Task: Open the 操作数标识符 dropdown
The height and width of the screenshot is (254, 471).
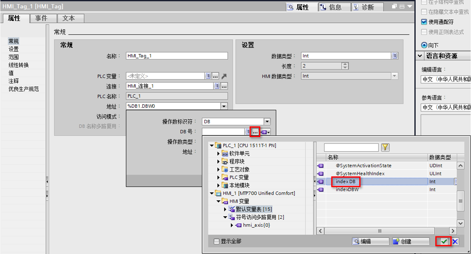Action: point(267,122)
